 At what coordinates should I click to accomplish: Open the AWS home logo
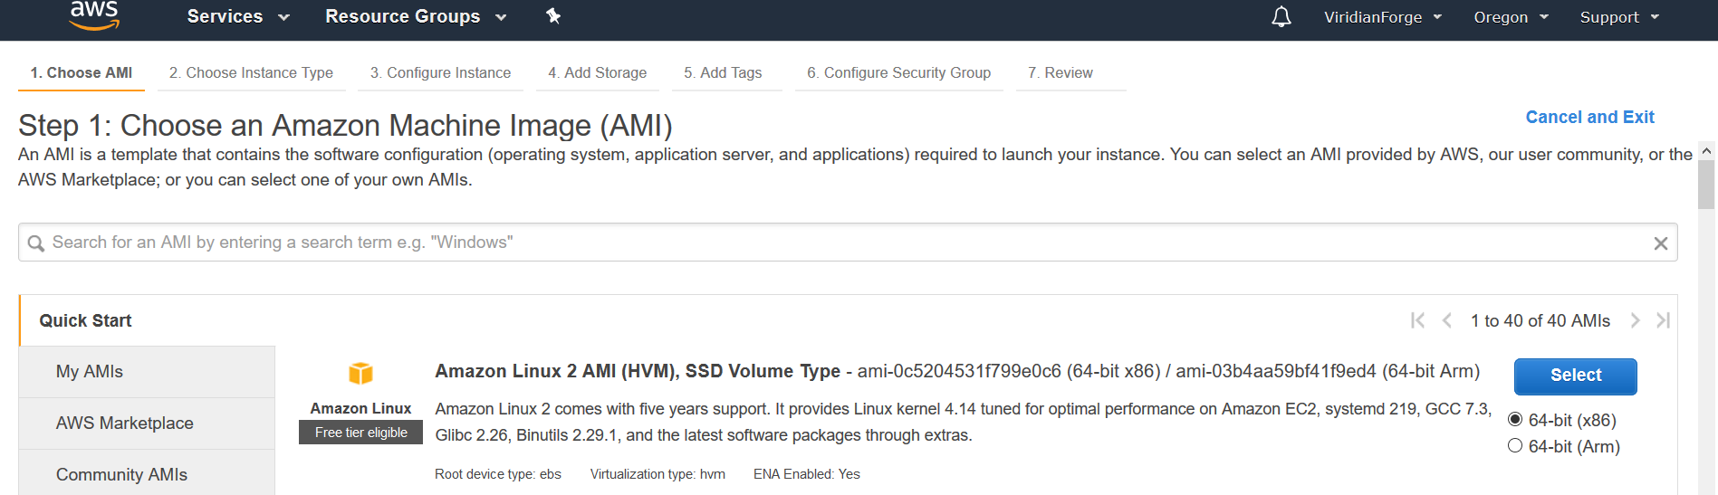pyautogui.click(x=94, y=15)
